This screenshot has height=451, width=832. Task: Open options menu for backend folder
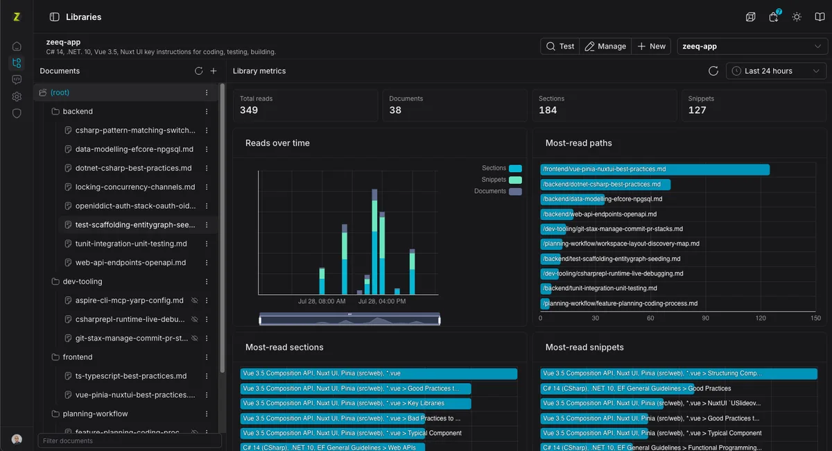pyautogui.click(x=207, y=111)
